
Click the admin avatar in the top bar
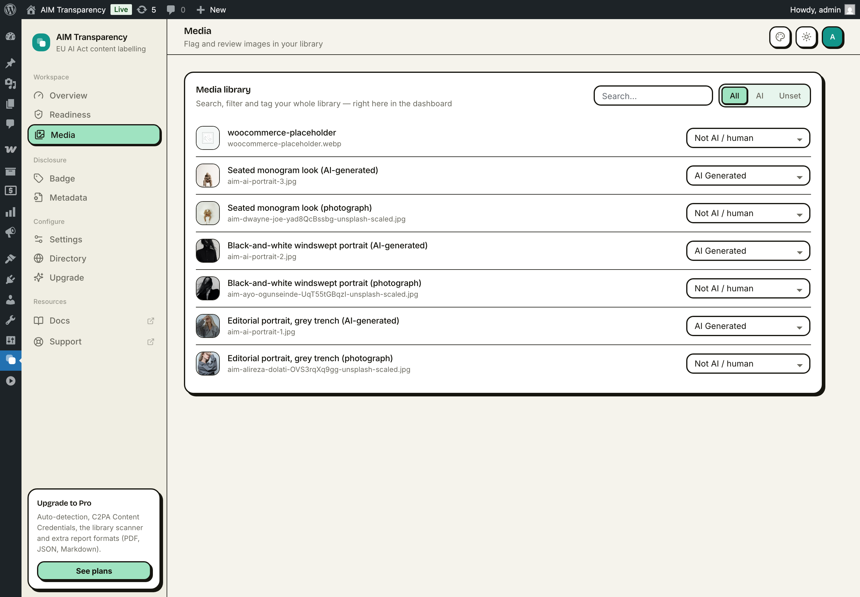(850, 10)
